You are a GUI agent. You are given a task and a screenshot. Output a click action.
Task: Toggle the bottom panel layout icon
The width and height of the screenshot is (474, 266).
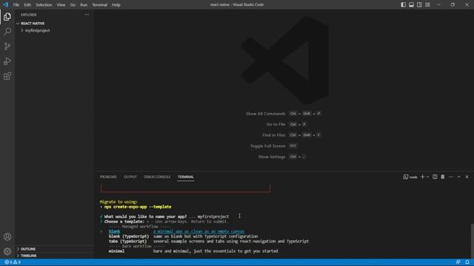412,4
